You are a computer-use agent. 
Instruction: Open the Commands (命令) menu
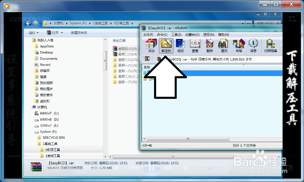coord(162,35)
